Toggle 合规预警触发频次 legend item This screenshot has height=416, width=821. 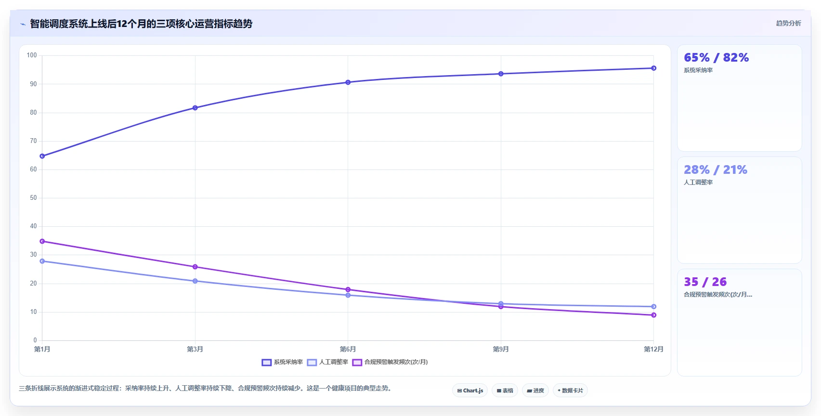[390, 363]
